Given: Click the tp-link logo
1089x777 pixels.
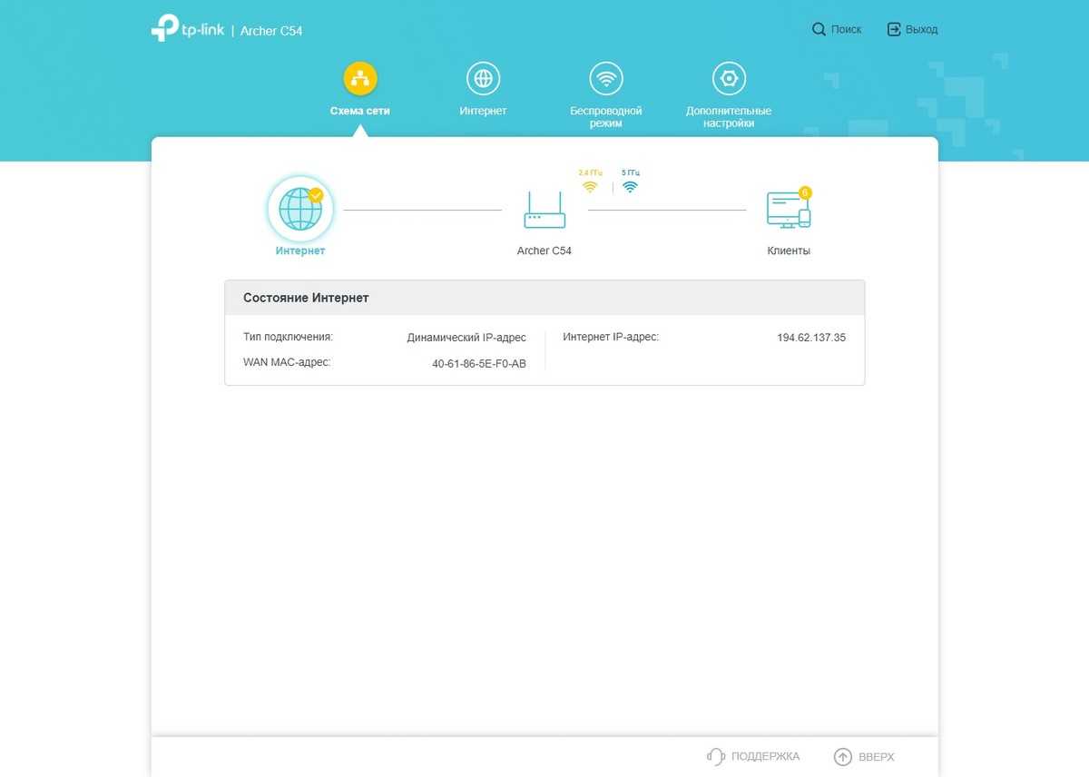Looking at the screenshot, I should pyautogui.click(x=188, y=29).
